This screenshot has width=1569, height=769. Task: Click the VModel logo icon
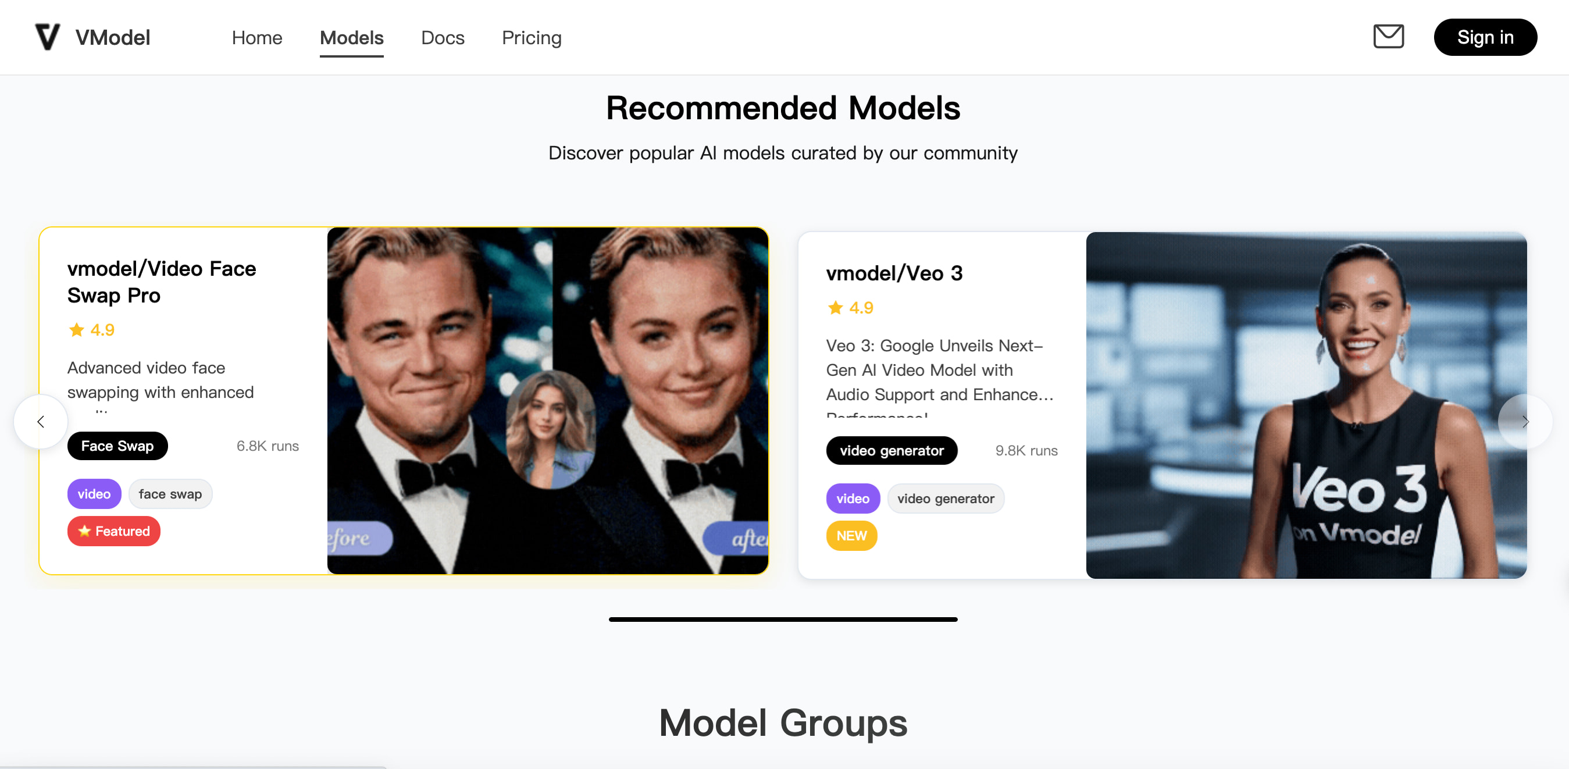pyautogui.click(x=48, y=37)
